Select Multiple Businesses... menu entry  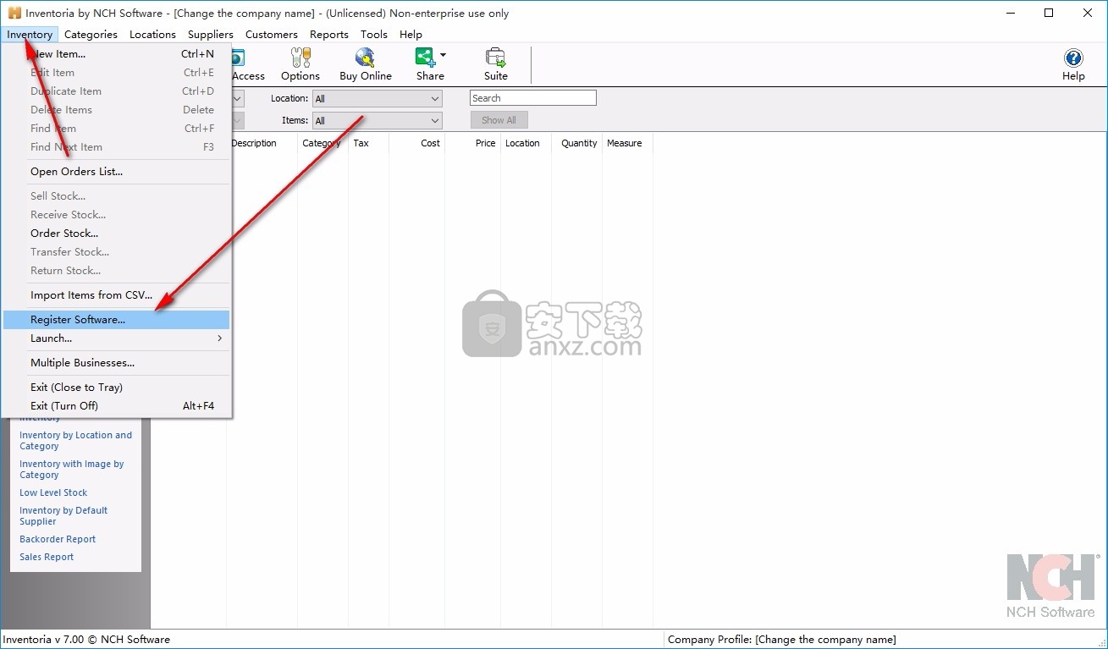coord(116,363)
